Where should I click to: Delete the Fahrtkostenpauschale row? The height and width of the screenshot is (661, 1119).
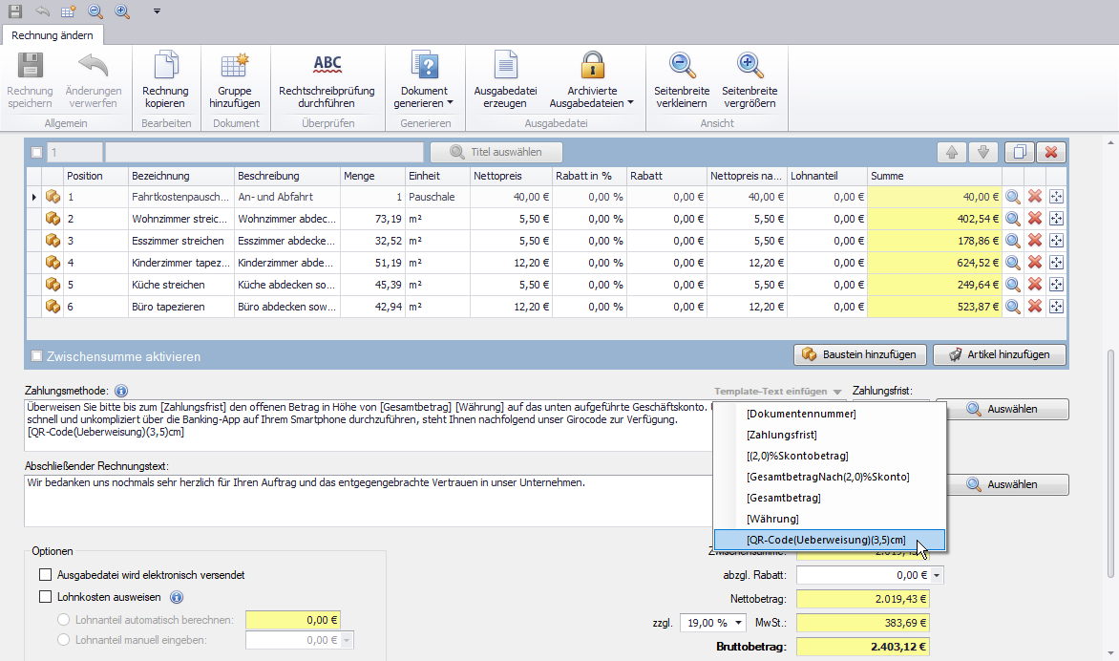pos(1035,197)
